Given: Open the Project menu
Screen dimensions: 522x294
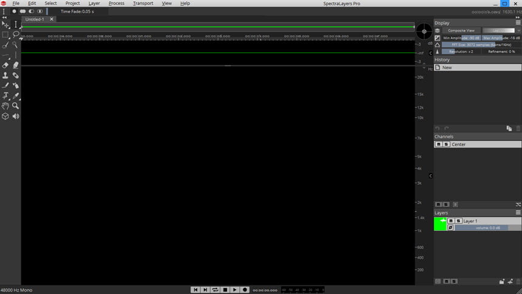Looking at the screenshot, I should [73, 3].
